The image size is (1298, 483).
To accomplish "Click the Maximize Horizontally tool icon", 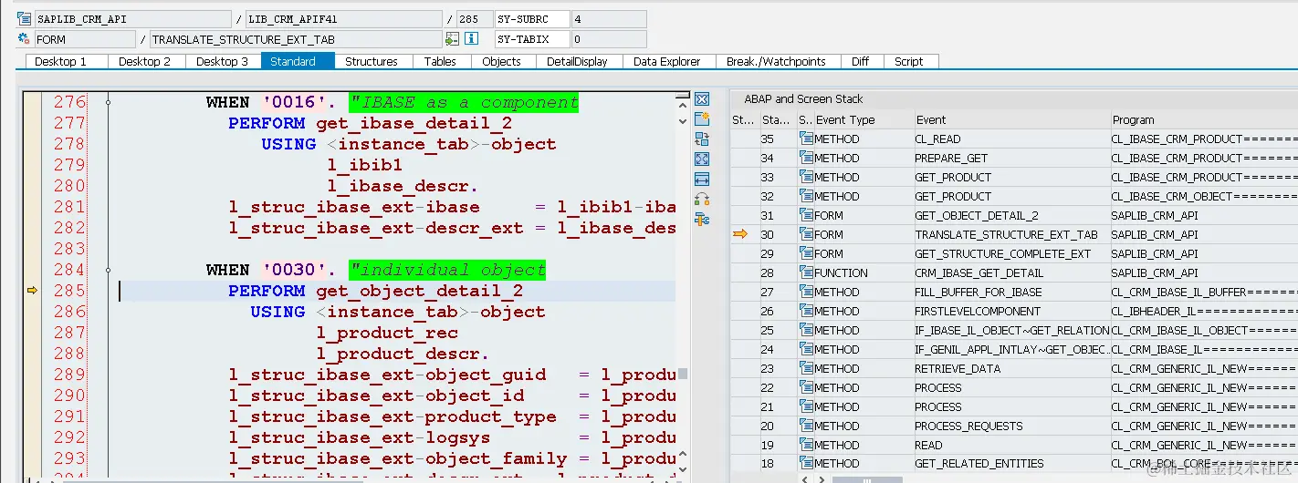I will (x=702, y=180).
